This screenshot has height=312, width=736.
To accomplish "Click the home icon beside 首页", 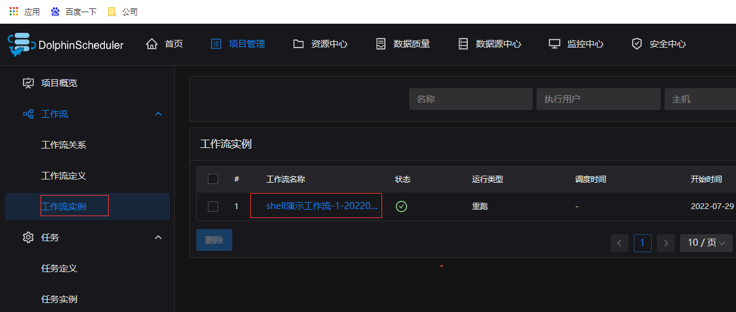I will click(x=152, y=44).
